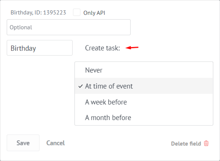Screen dimensions: 220x161
Task: Click the colon after Create task
Action: (119, 49)
